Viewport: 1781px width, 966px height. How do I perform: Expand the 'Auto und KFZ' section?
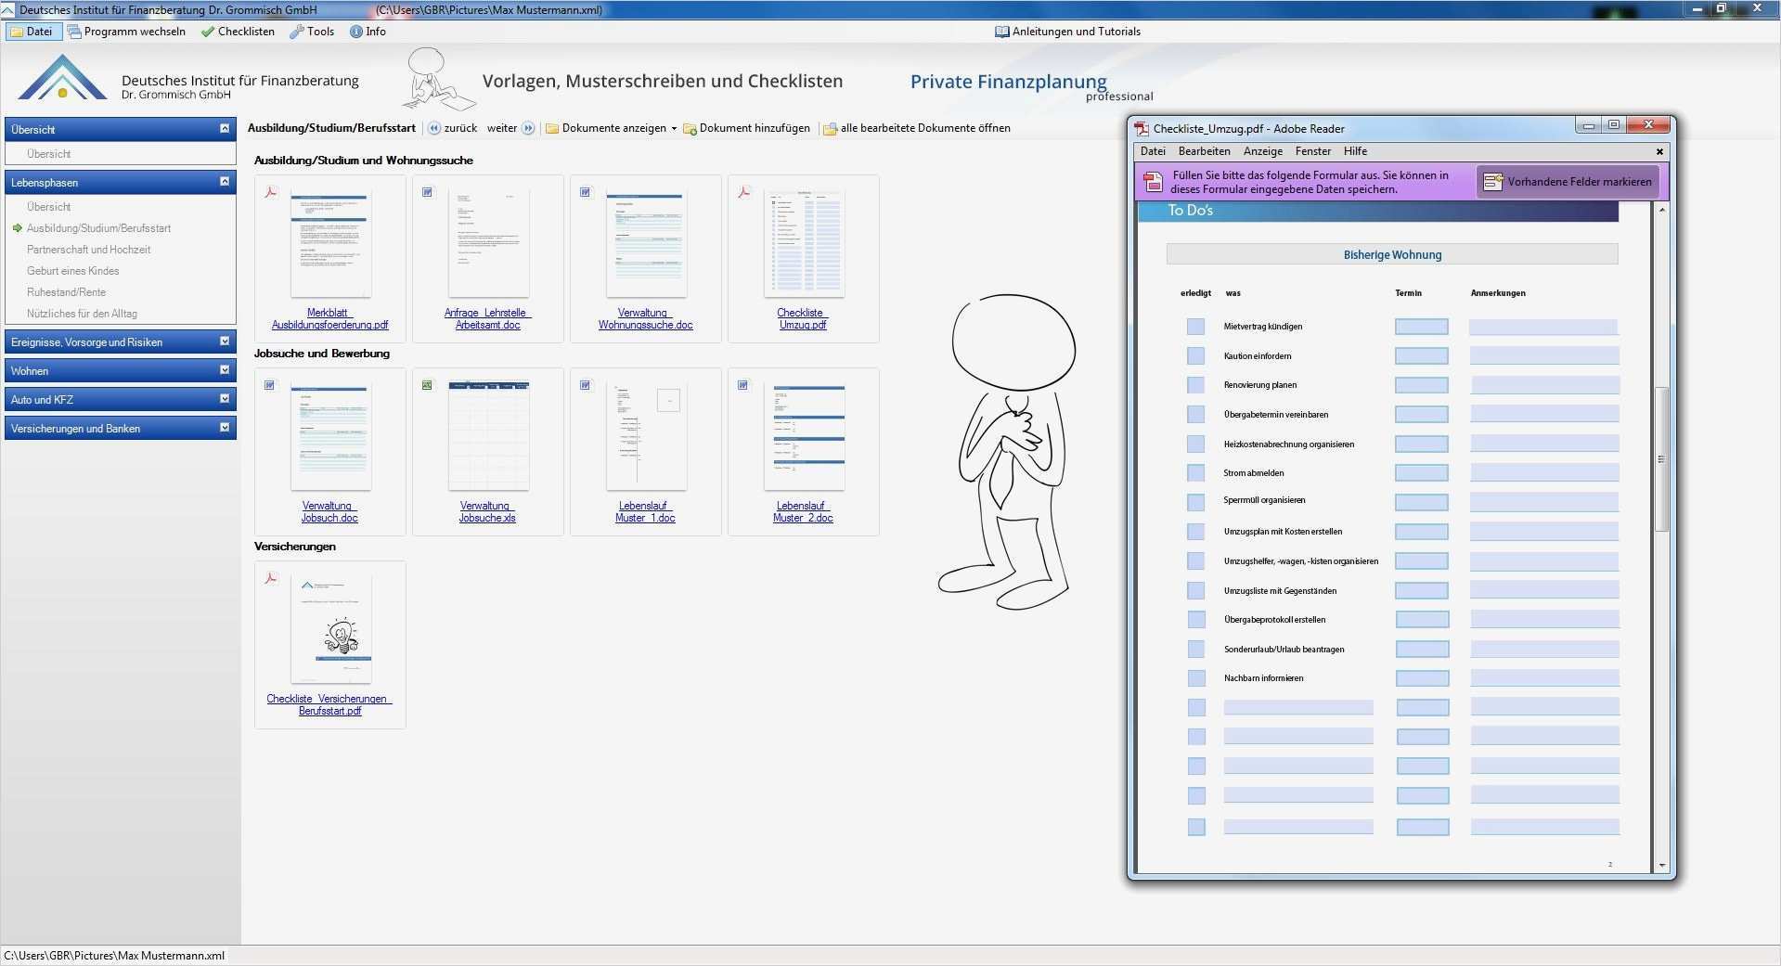coord(224,399)
